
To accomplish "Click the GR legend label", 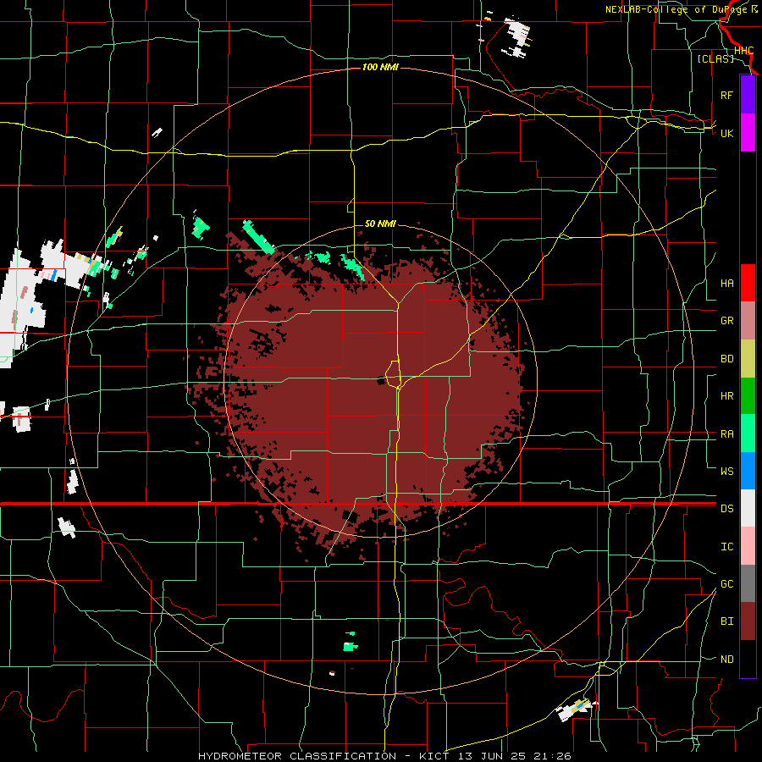I will 726,321.
